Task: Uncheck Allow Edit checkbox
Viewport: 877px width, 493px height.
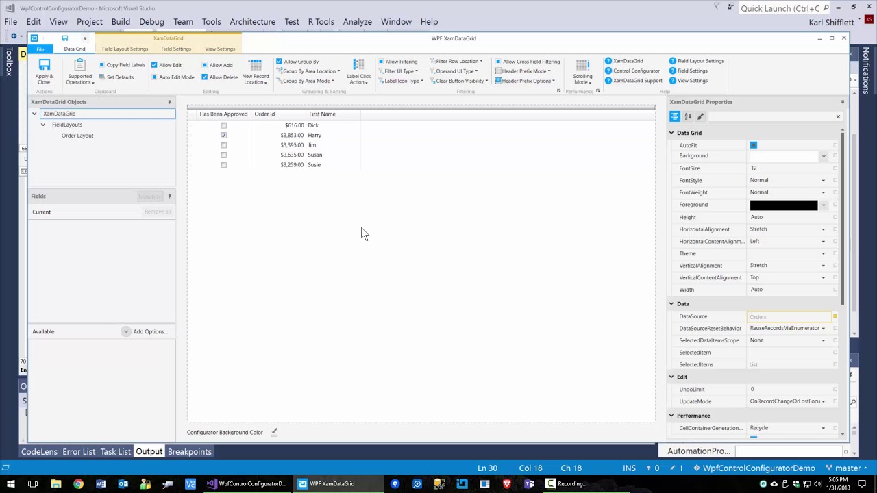Action: coord(154,65)
